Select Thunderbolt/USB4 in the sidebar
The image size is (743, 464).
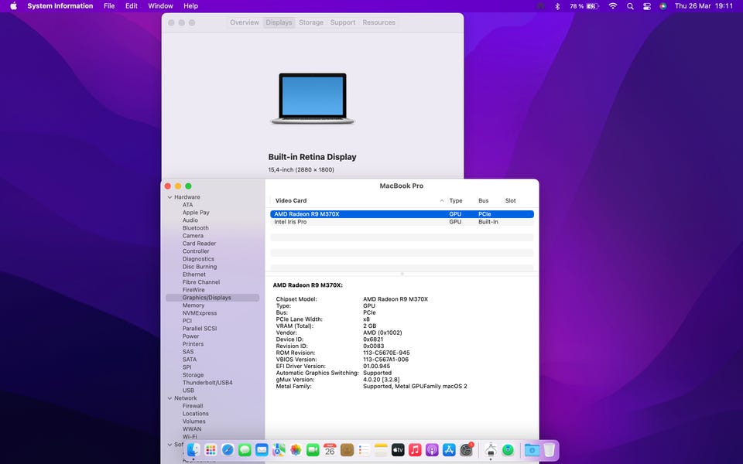[207, 383]
